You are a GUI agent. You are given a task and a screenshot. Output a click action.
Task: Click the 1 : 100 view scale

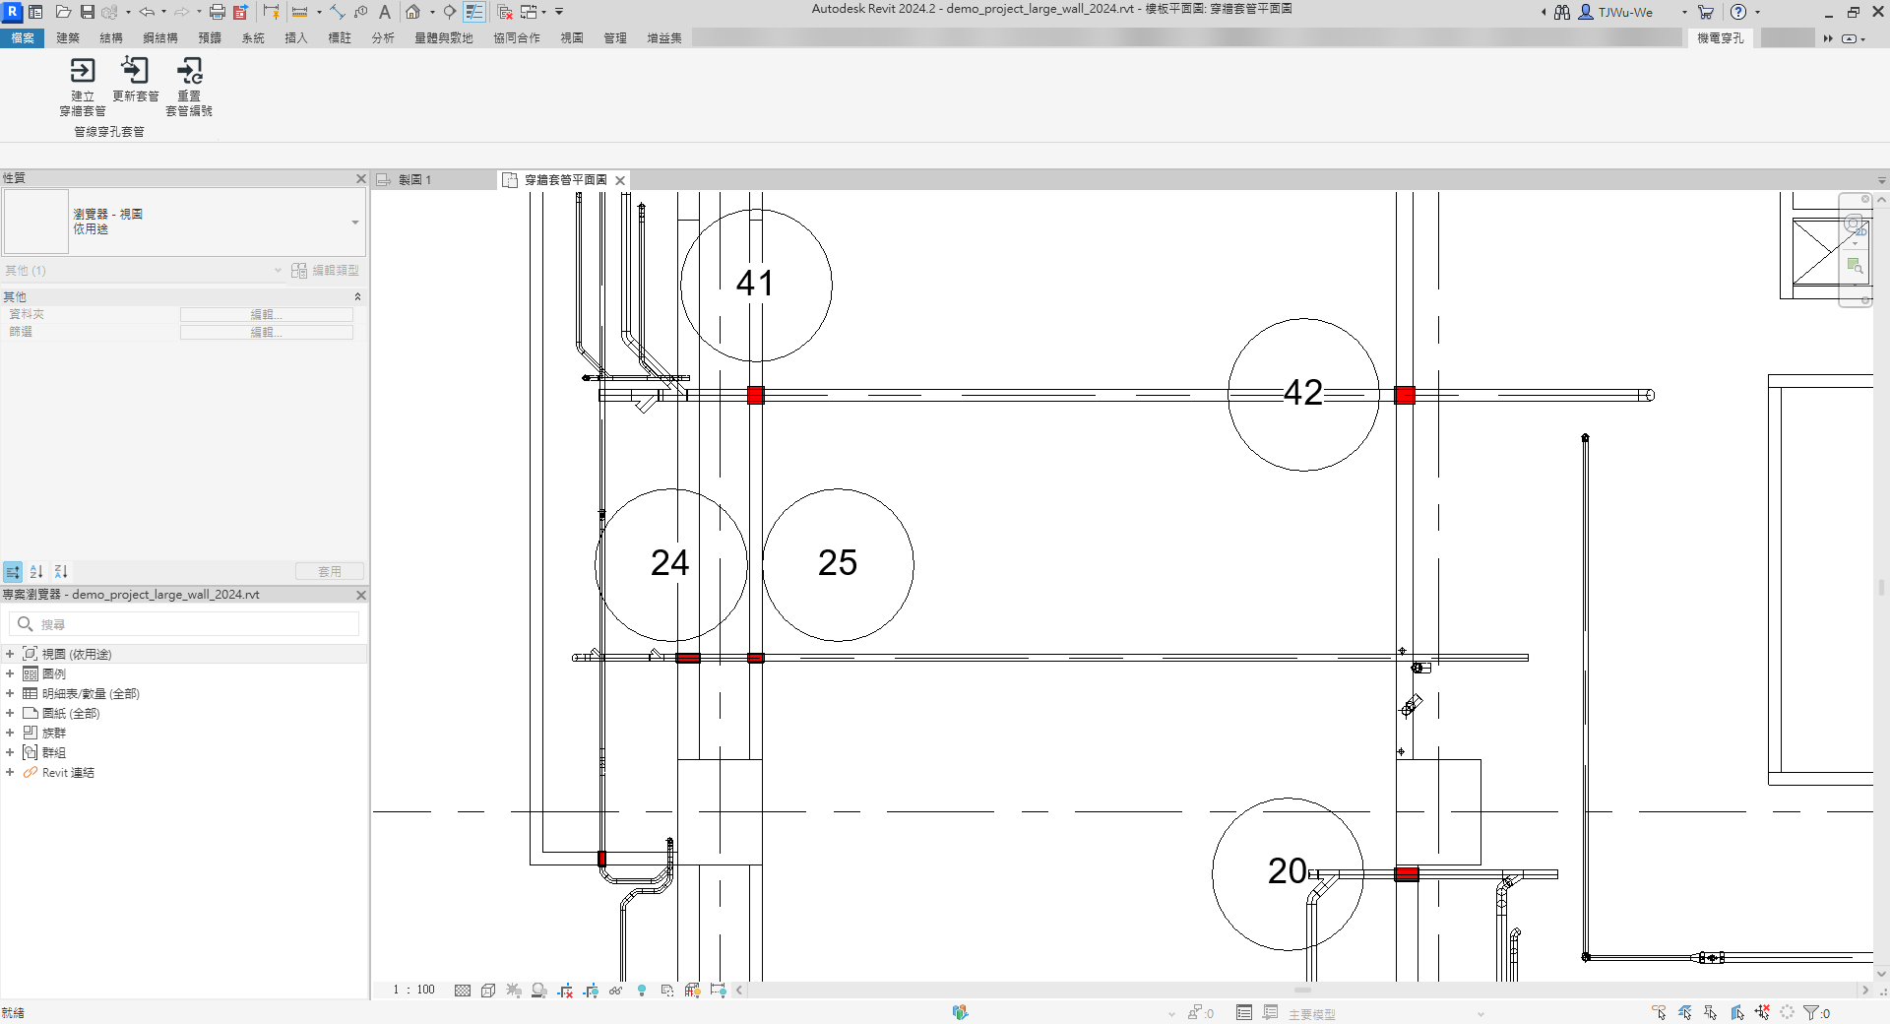413,990
